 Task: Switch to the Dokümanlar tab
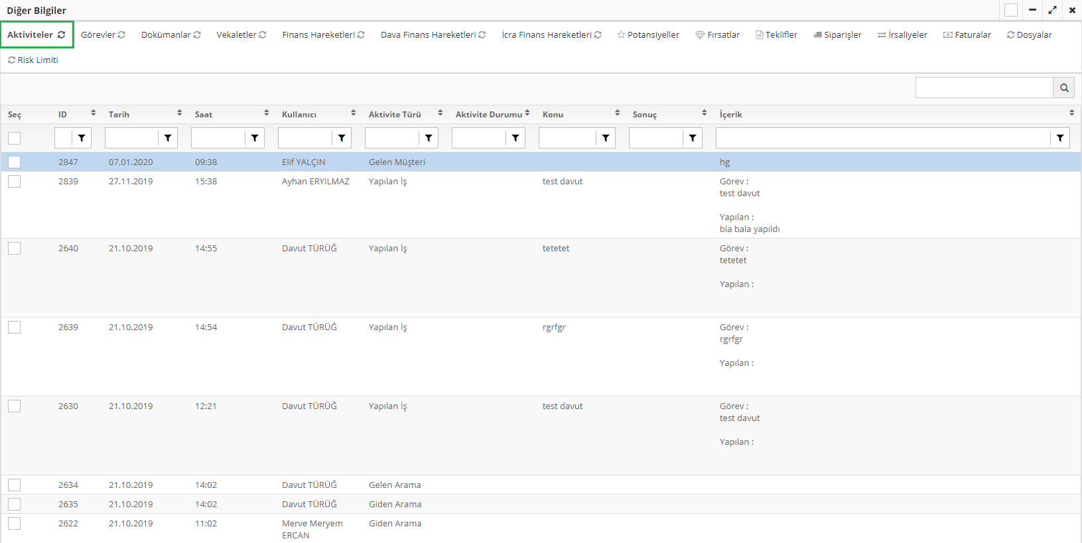[166, 35]
